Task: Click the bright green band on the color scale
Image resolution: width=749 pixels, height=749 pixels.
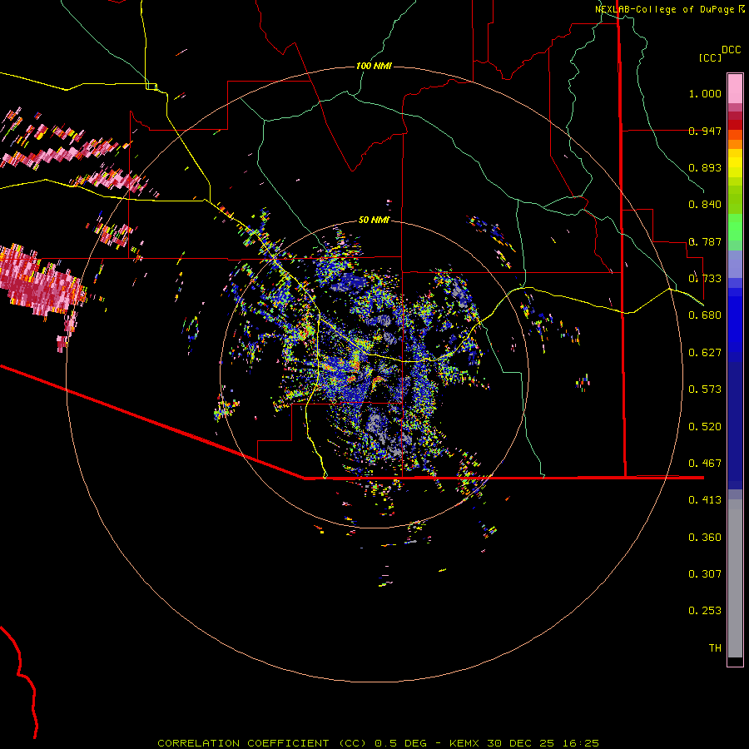Action: [735, 227]
